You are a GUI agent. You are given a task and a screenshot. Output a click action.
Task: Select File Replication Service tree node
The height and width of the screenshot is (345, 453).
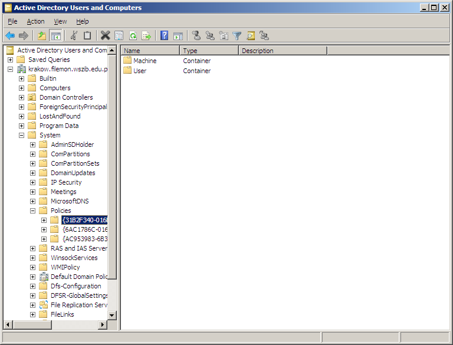coord(79,305)
